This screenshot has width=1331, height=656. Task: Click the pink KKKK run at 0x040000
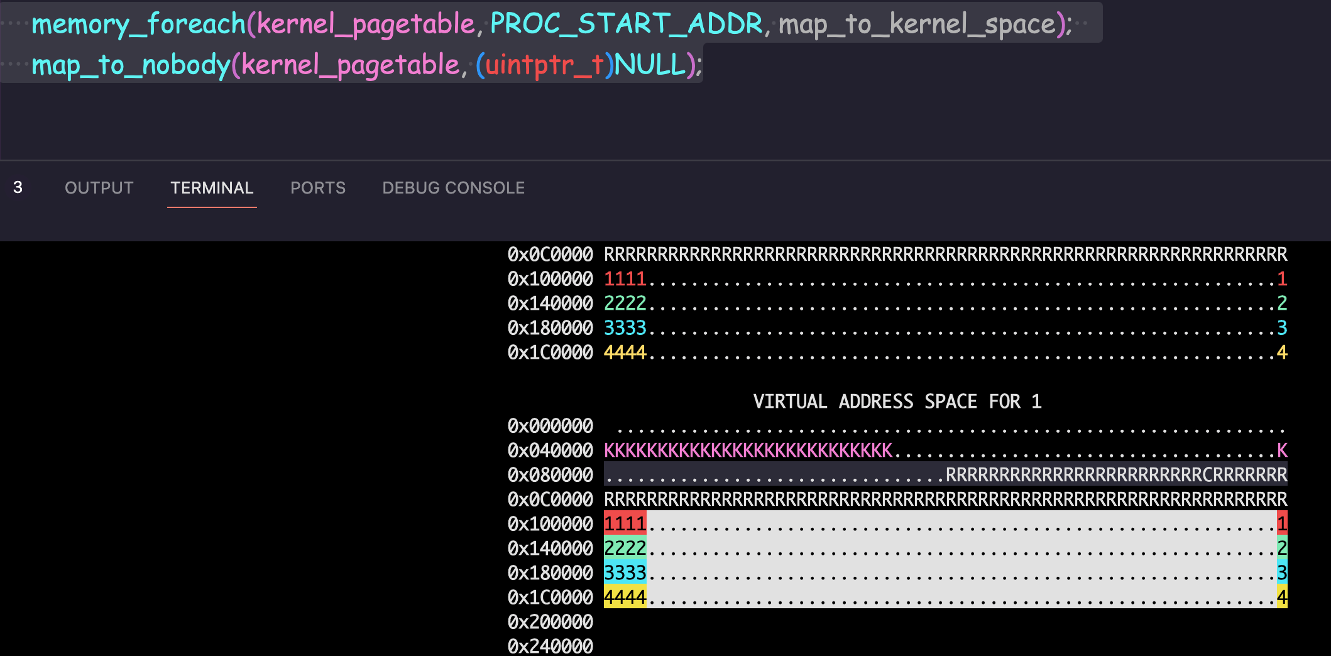coord(748,451)
